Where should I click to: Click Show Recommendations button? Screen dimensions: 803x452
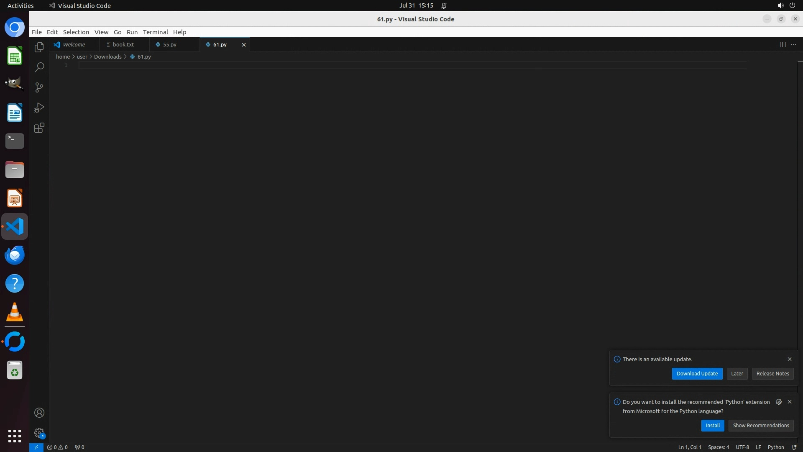(760, 425)
